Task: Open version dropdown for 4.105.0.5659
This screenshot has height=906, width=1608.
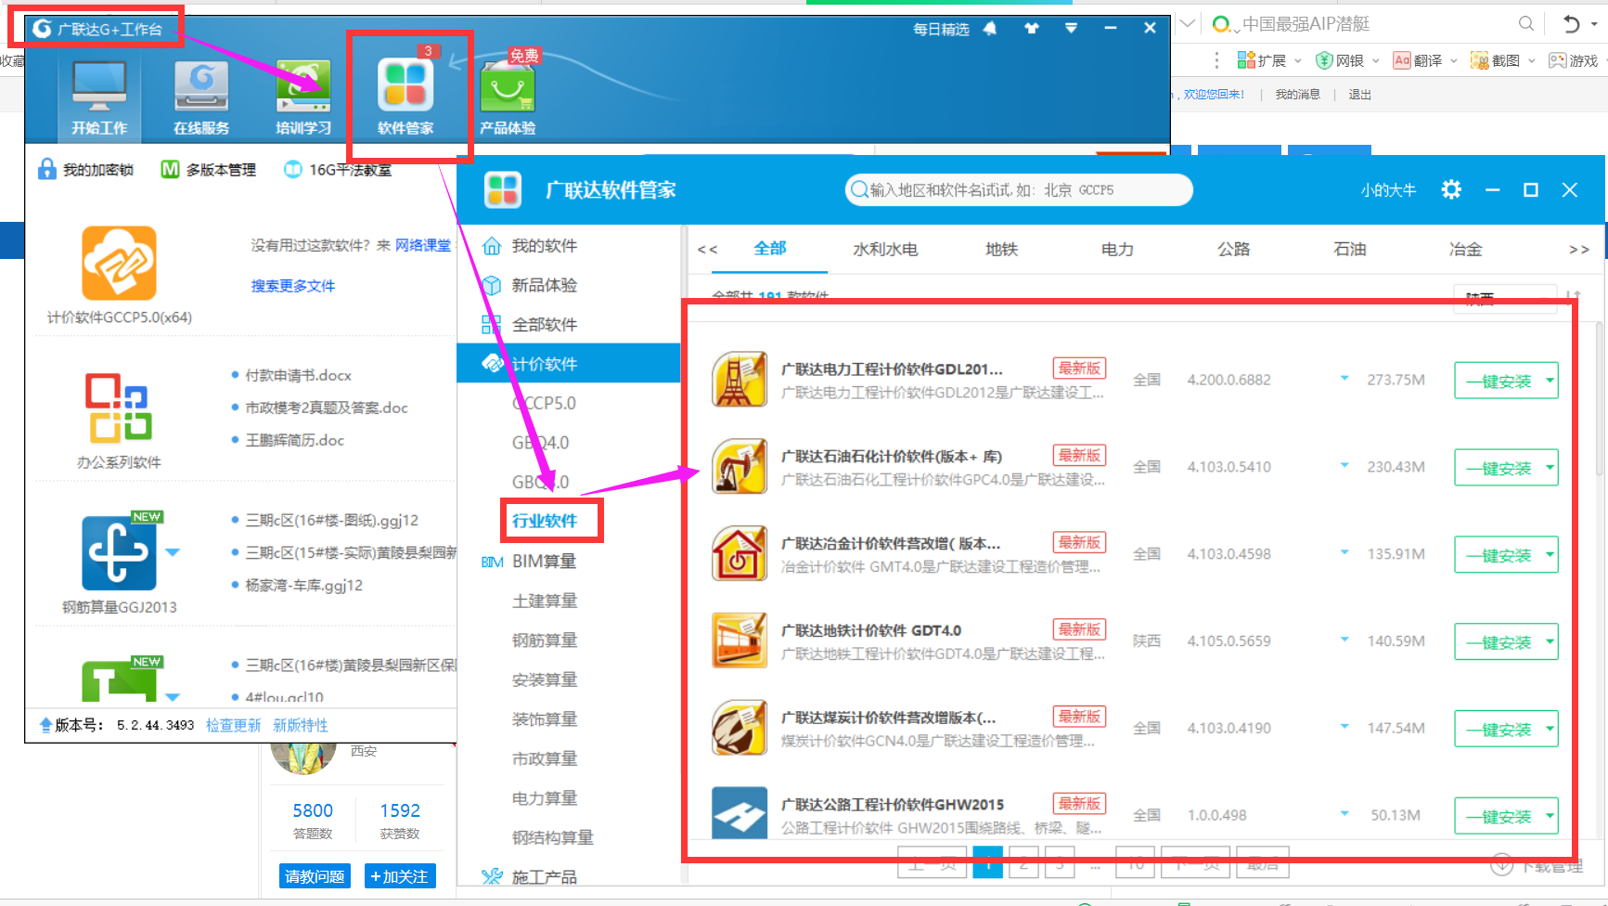Action: [1344, 640]
